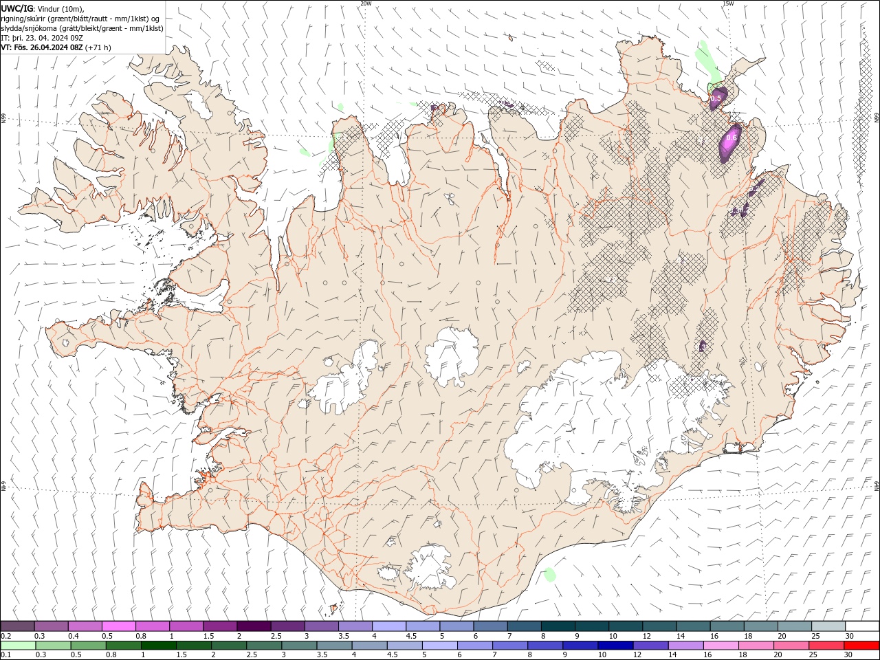This screenshot has width=880, height=660.
Task: Click the '15W' longitude label at the map top
Action: [727, 3]
